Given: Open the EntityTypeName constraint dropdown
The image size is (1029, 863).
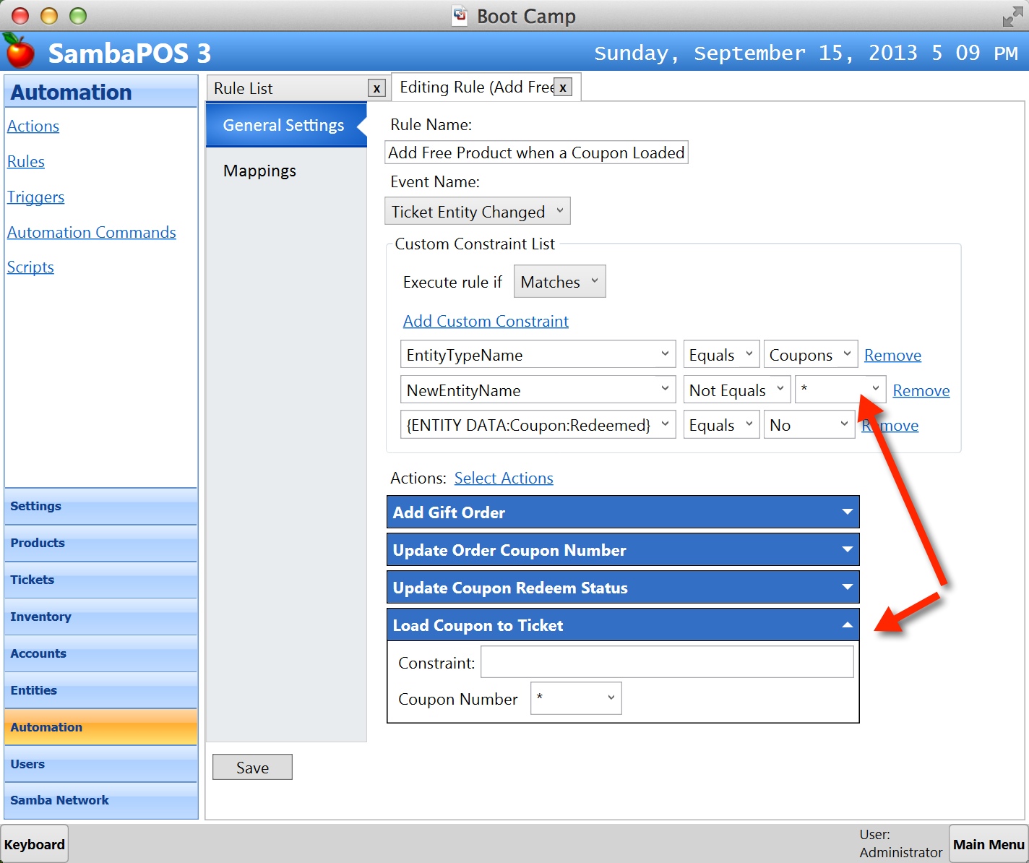Looking at the screenshot, I should pos(538,355).
